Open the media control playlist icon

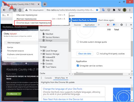point(119,10)
